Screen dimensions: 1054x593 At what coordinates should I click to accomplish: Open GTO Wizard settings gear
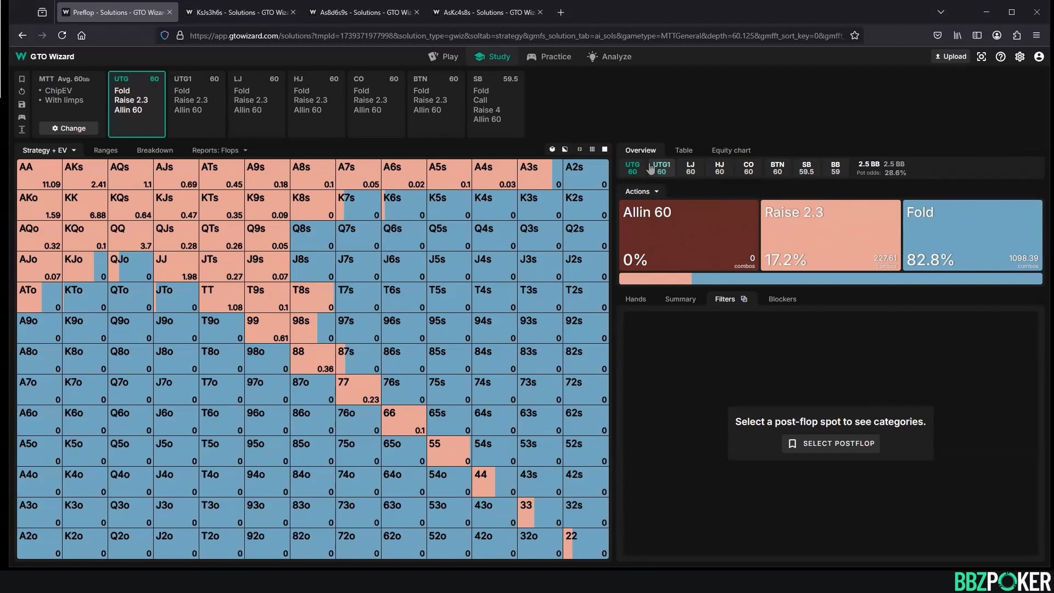pyautogui.click(x=1020, y=57)
